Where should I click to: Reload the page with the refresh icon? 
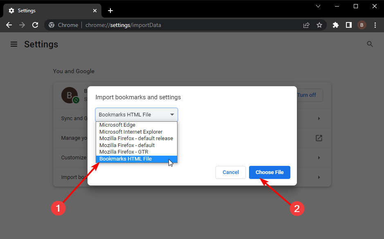pos(35,25)
